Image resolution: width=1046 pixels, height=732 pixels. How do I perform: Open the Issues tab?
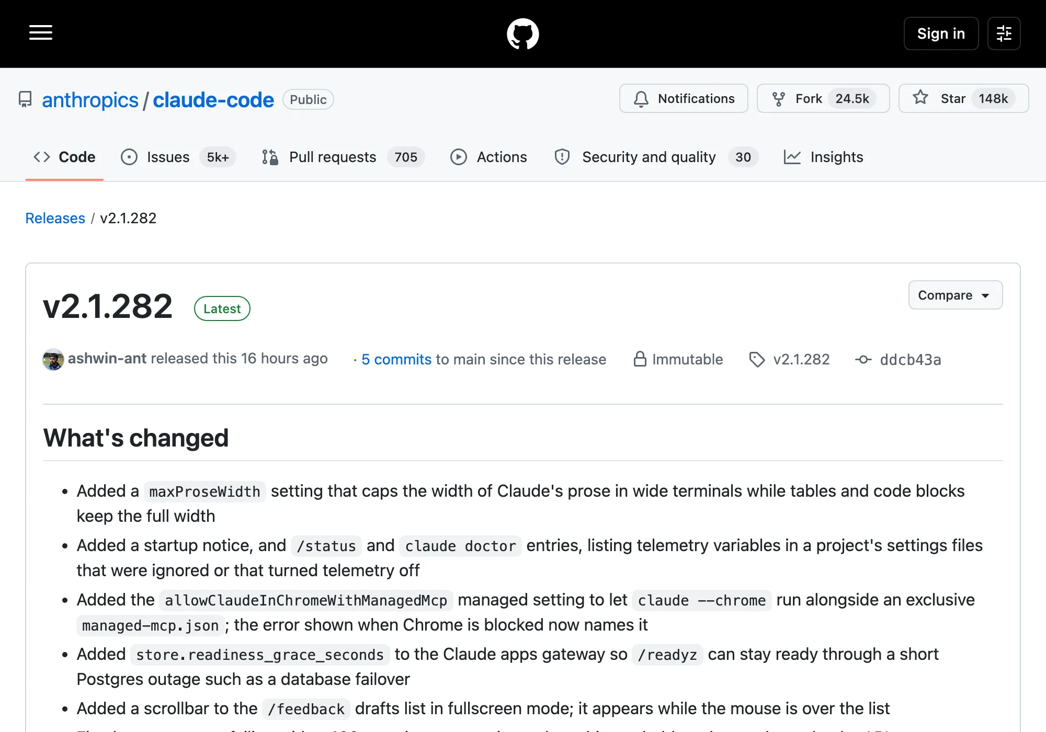178,157
